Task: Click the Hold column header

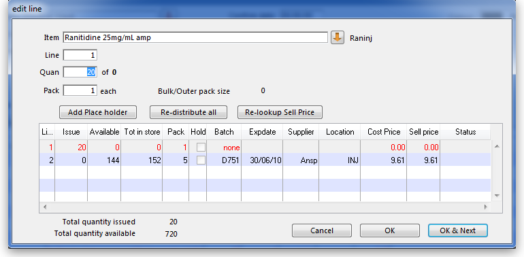Action: pyautogui.click(x=198, y=132)
